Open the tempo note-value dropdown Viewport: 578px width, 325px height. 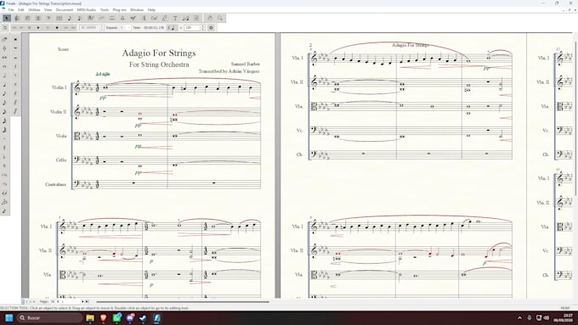[x=172, y=28]
